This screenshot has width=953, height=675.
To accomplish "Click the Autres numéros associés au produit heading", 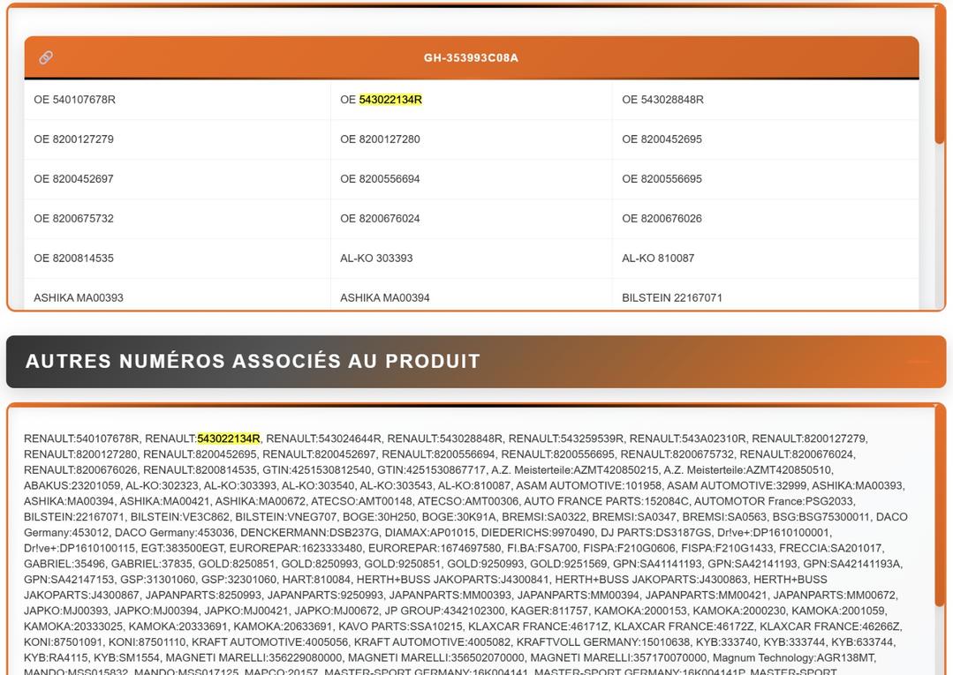I will 253,361.
